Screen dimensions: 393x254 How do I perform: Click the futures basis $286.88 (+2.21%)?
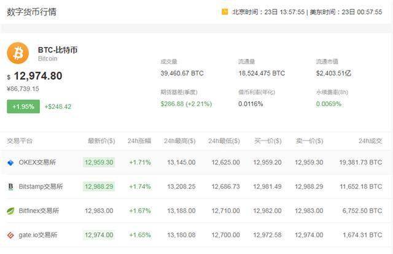186,104
